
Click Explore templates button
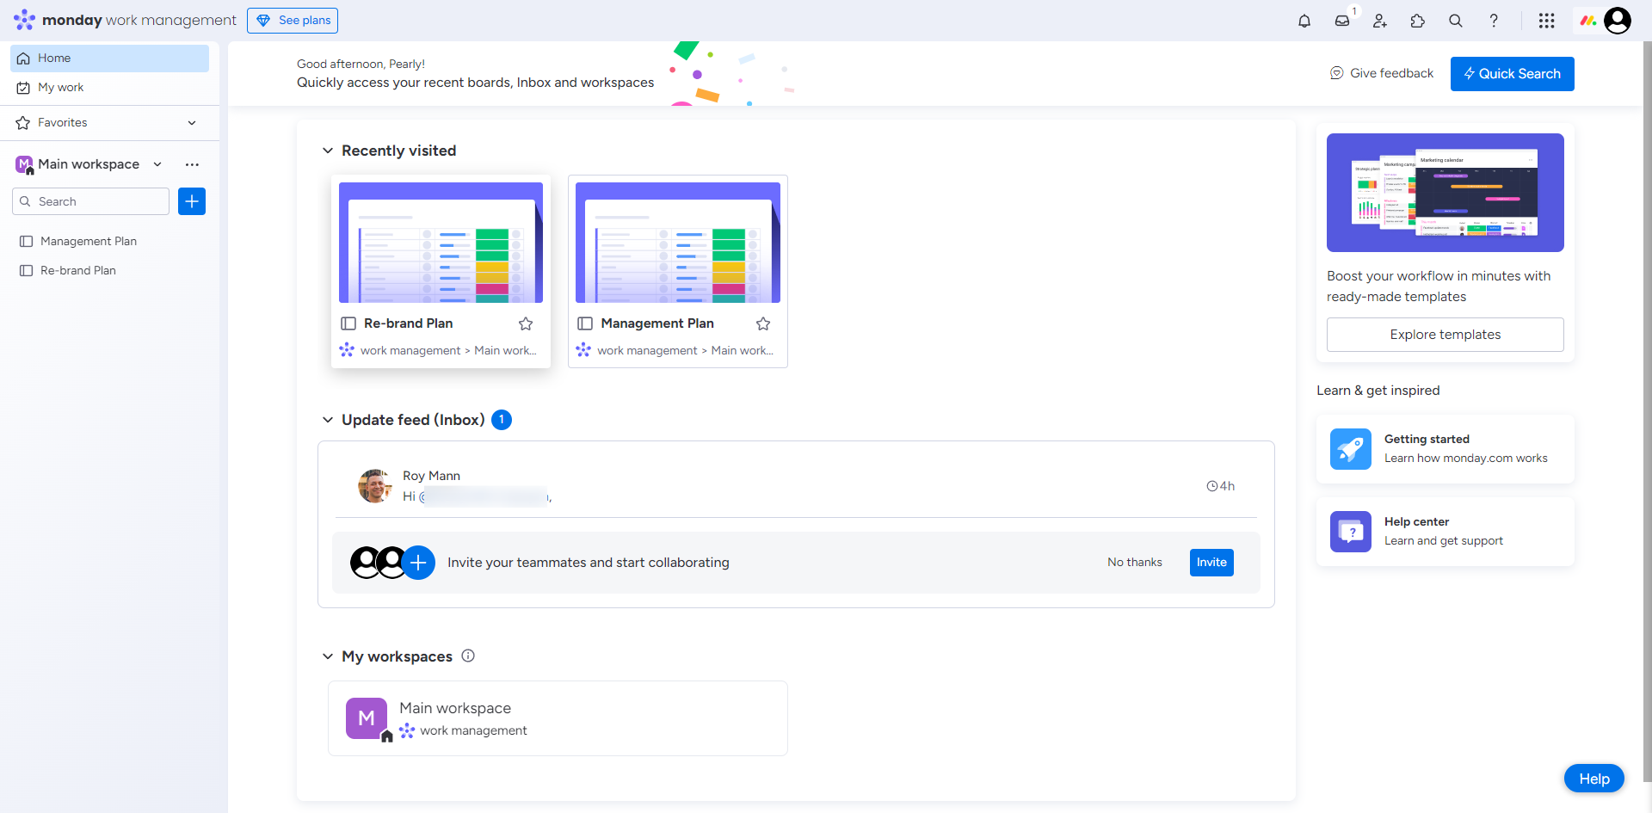(1445, 335)
